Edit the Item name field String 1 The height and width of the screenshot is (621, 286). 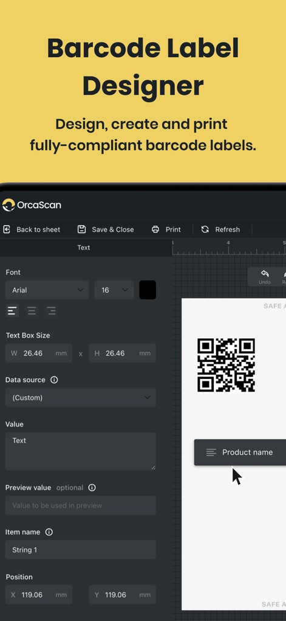pos(81,550)
